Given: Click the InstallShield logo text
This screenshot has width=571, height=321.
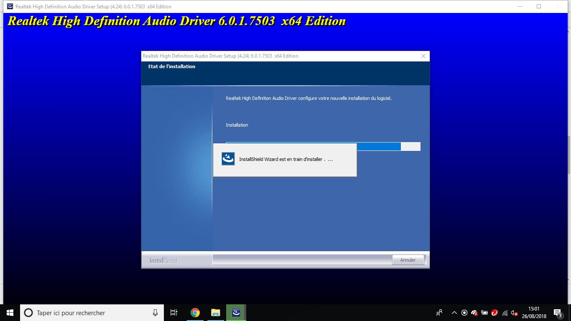Looking at the screenshot, I should click(163, 260).
